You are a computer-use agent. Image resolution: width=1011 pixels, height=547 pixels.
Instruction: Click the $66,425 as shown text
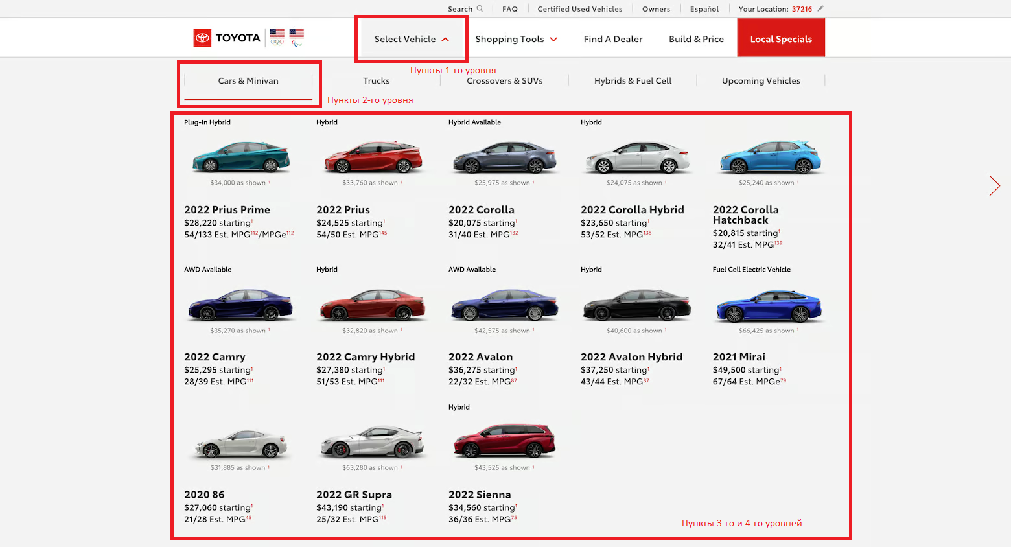[767, 331]
